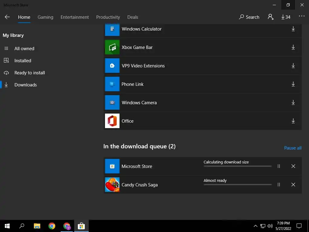Click the Almost ready status text
The width and height of the screenshot is (309, 232).
(215, 181)
